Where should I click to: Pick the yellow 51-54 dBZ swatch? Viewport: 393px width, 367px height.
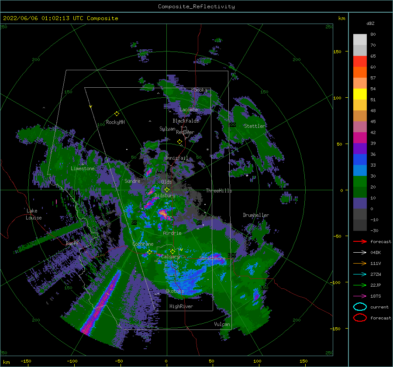pos(360,94)
